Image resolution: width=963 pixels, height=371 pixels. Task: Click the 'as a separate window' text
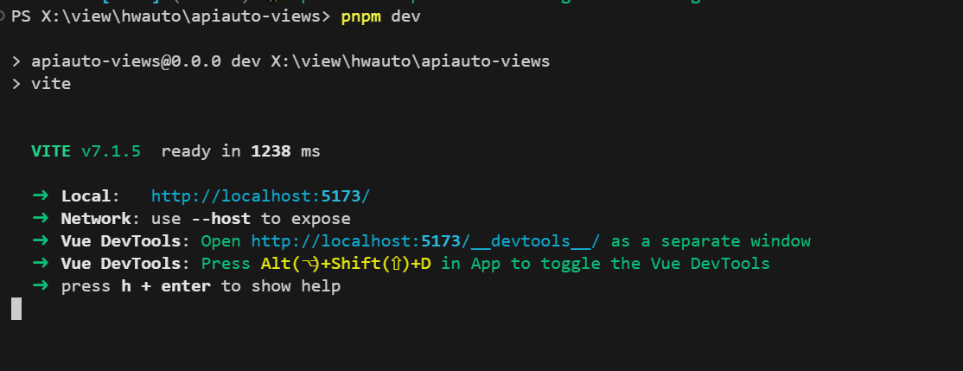(x=711, y=241)
